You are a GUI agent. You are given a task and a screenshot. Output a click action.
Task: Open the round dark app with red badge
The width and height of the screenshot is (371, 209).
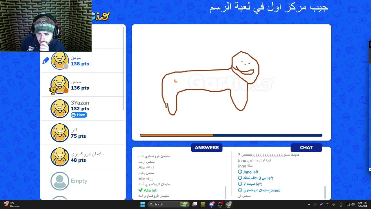[220, 204]
